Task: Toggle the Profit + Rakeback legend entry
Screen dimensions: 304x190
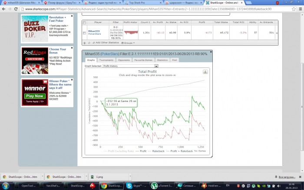Action: coord(179,151)
